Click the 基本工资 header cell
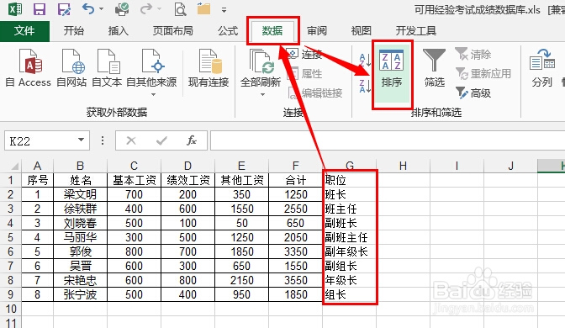The image size is (565, 328). click(134, 180)
